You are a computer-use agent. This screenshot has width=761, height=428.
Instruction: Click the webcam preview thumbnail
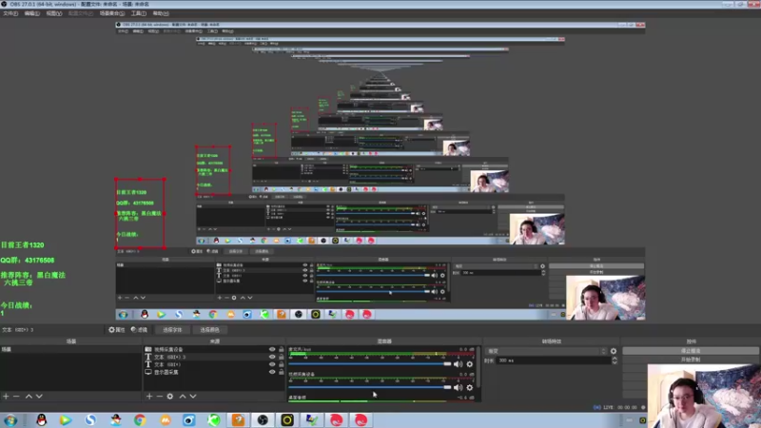(x=704, y=396)
